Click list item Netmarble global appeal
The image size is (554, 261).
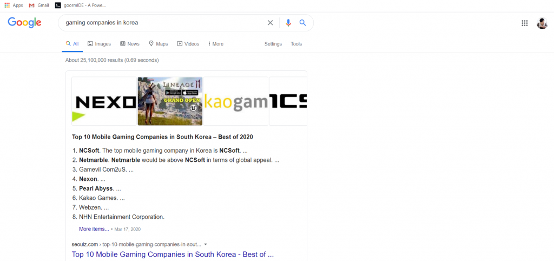point(179,160)
